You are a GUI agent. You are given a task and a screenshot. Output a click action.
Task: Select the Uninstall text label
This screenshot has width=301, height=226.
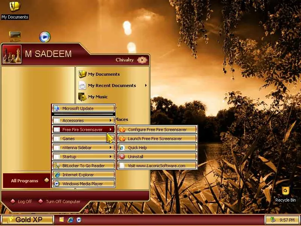coord(135,157)
